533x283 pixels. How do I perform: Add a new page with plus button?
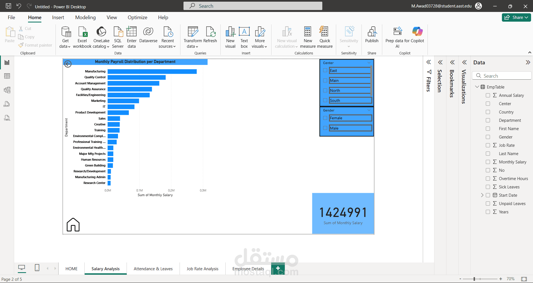[x=278, y=268]
